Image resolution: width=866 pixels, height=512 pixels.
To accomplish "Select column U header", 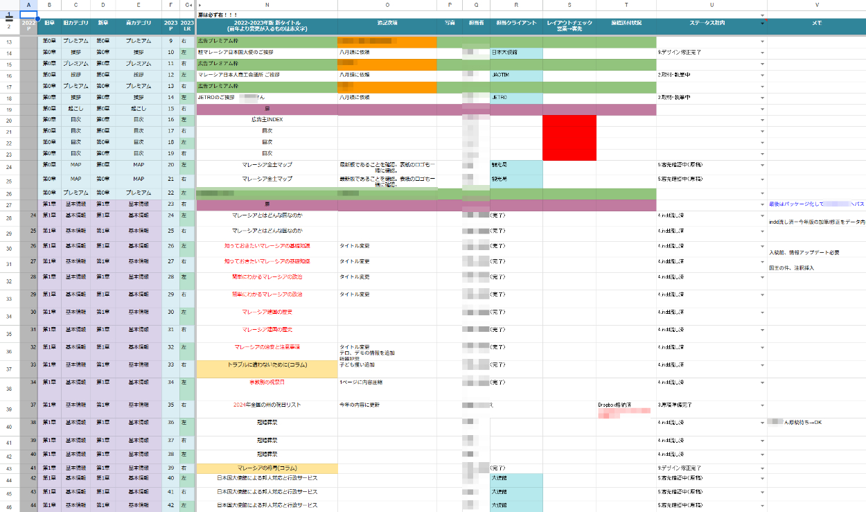I will [x=712, y=5].
